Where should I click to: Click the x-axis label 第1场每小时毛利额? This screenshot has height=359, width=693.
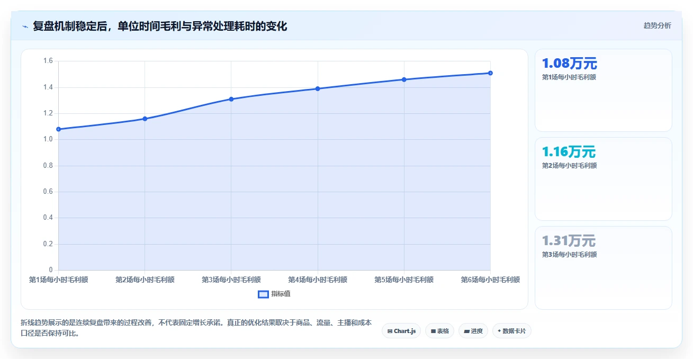tap(59, 280)
